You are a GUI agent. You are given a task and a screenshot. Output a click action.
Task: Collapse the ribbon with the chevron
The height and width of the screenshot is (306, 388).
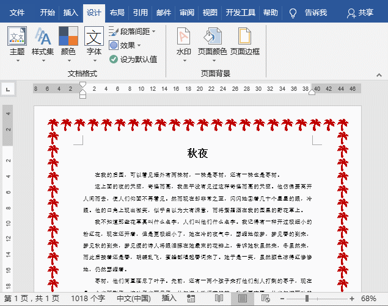(x=379, y=75)
